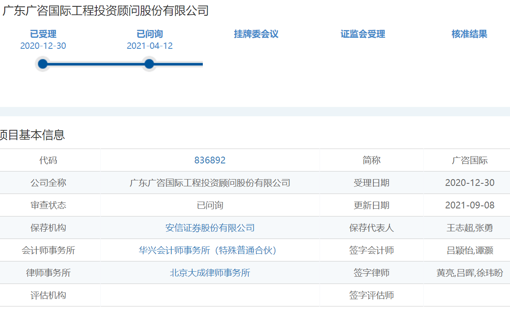Select the 核准结果 stage label
The height and width of the screenshot is (309, 510).
pos(469,34)
